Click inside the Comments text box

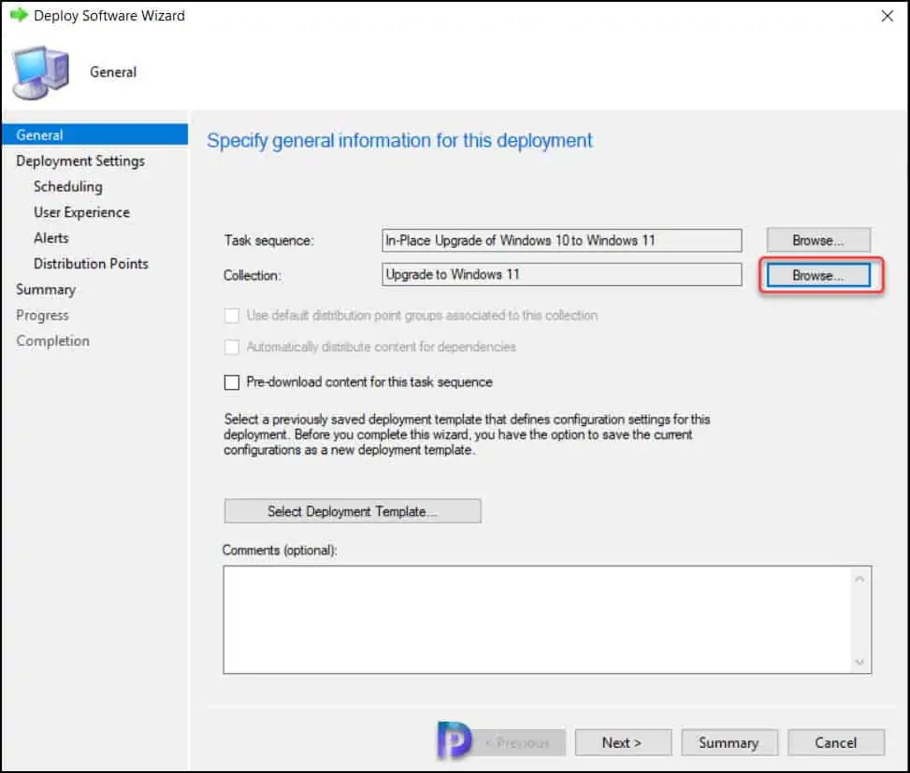(538, 620)
